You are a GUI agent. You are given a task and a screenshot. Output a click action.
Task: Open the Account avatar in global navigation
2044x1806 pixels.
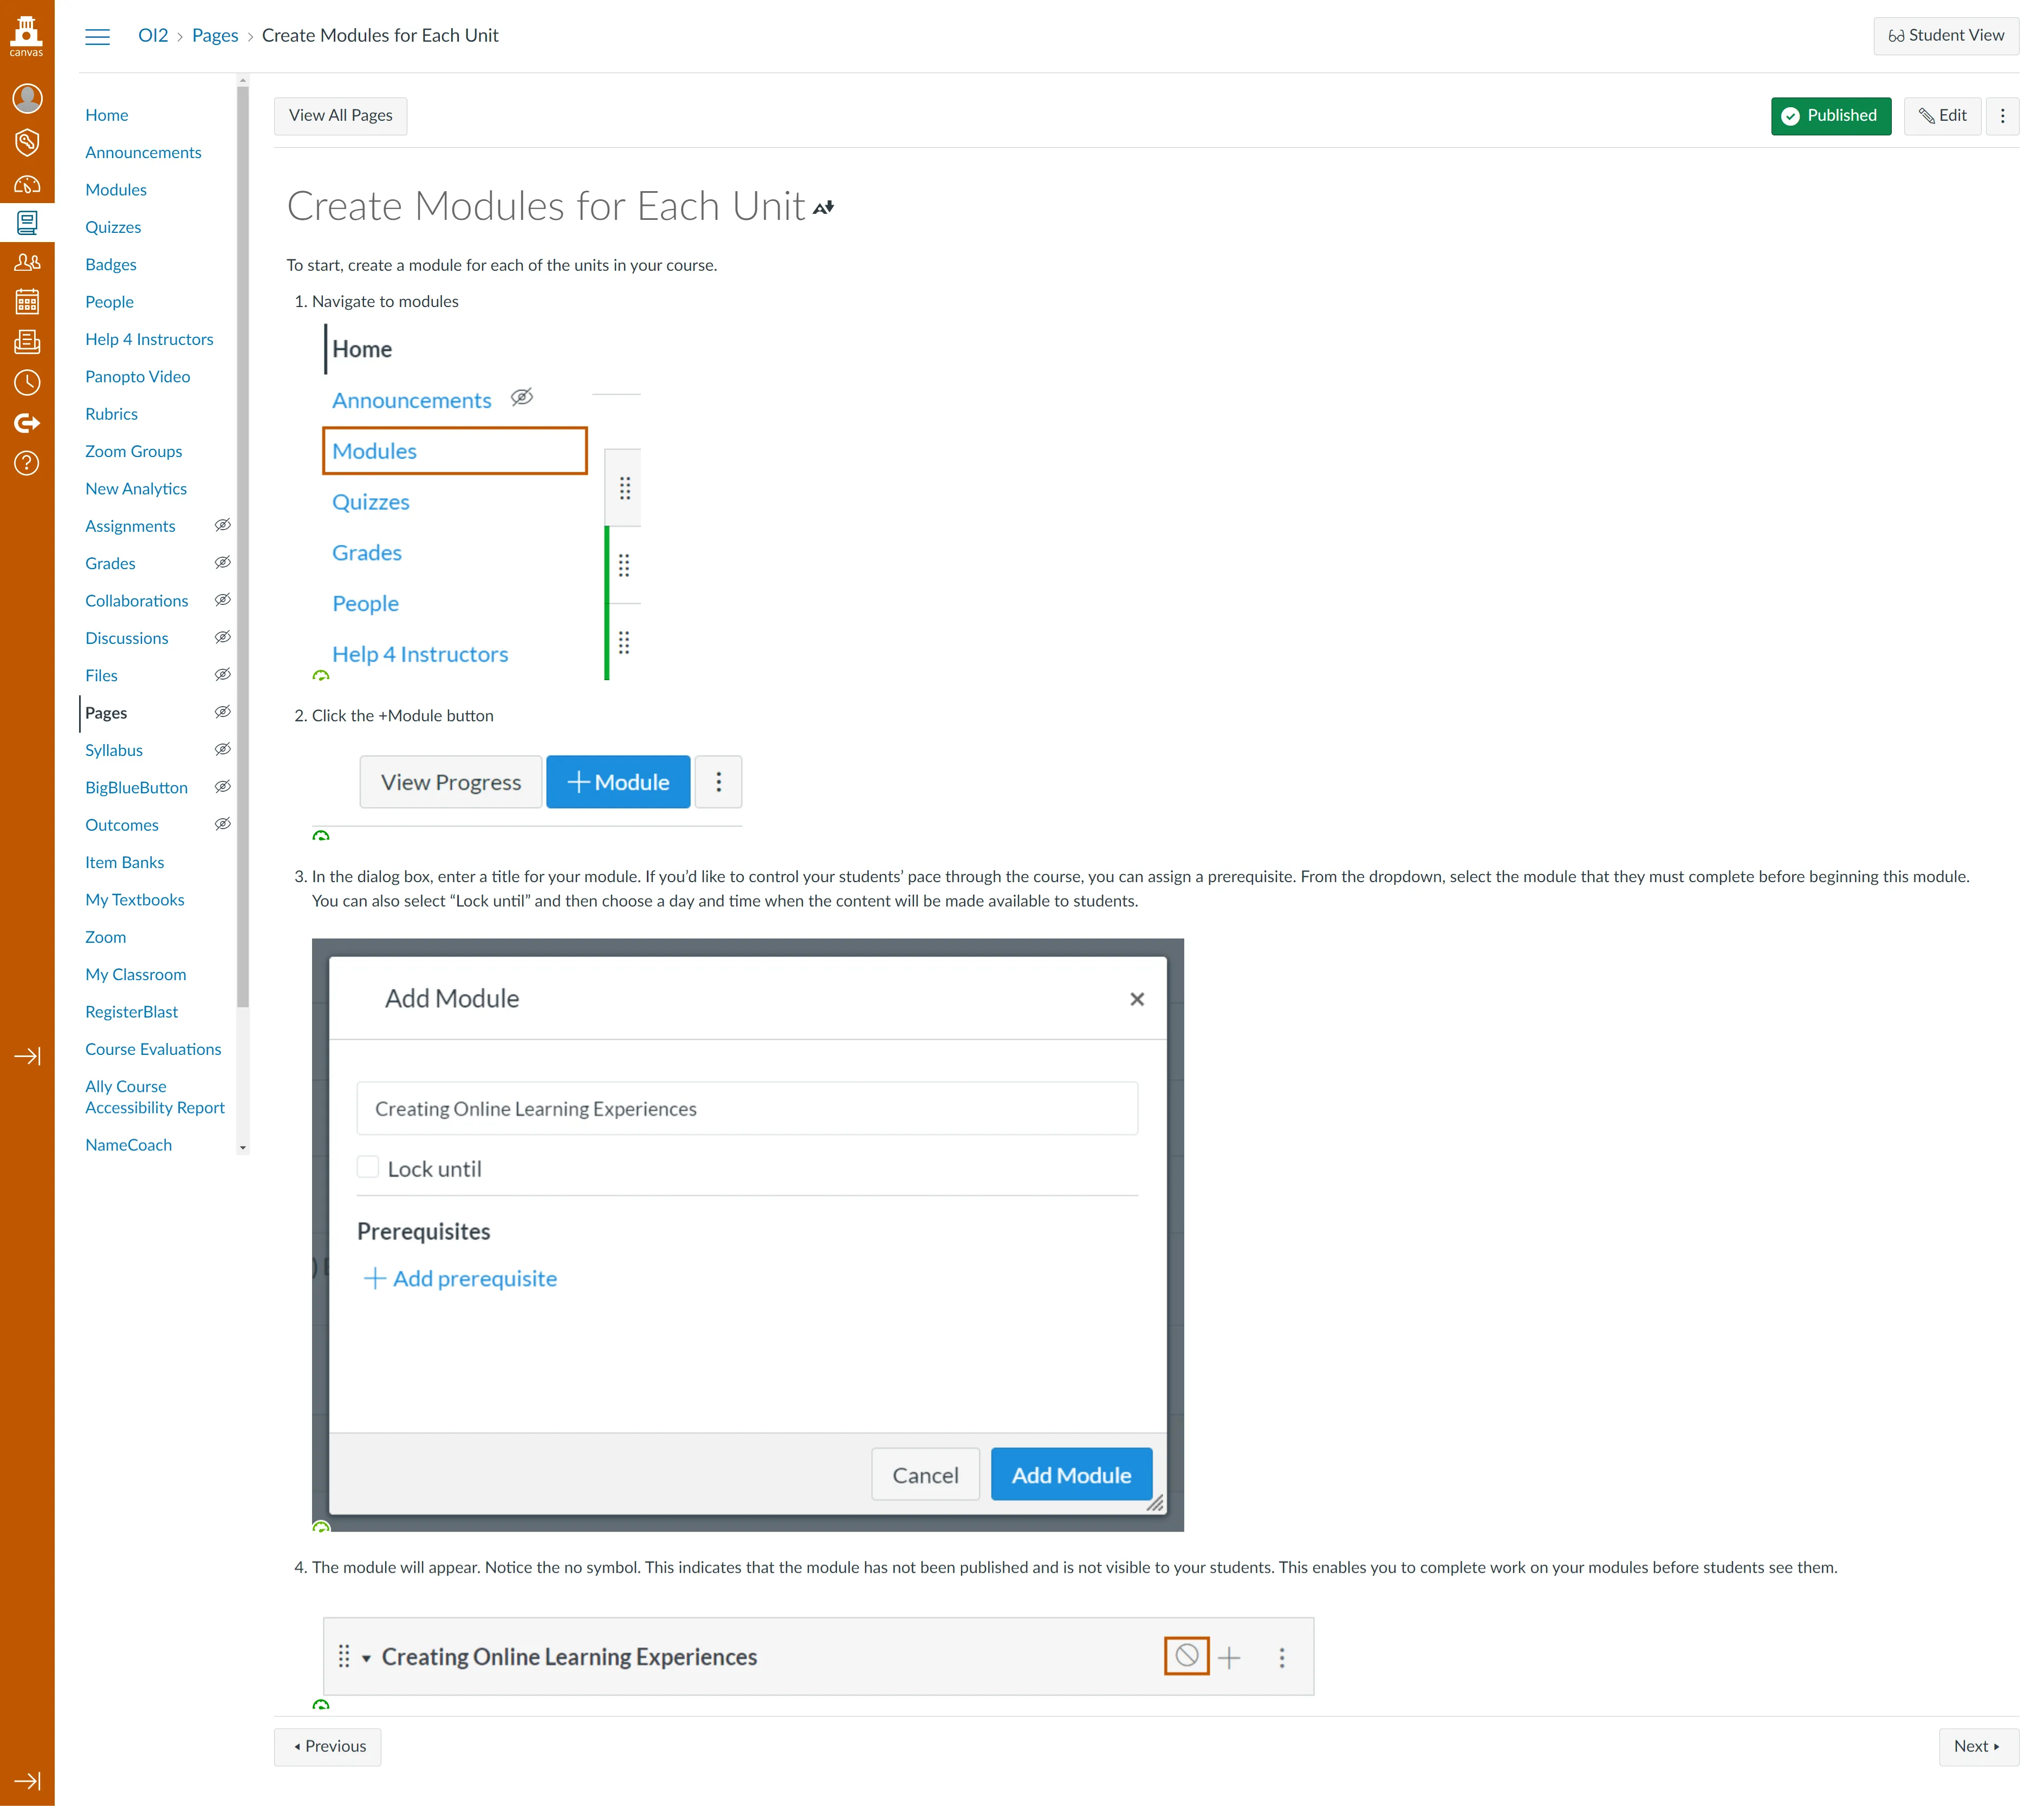(27, 98)
